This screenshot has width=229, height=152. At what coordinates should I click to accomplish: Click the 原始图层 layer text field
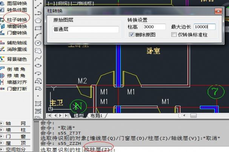coord(86,29)
